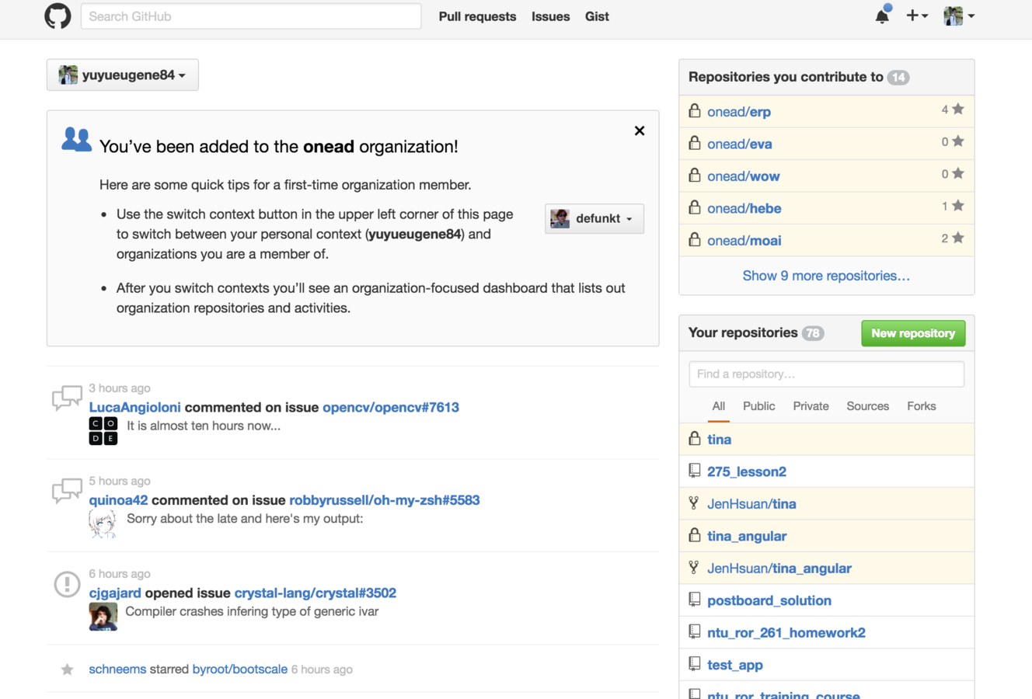
Task: Open the user avatar menu
Action: (959, 16)
